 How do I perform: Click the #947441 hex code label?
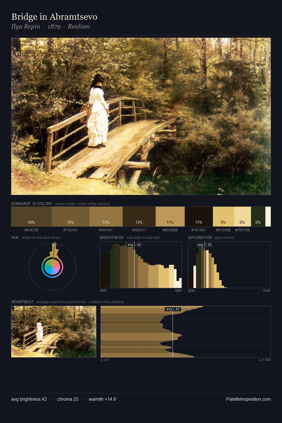[106, 230]
